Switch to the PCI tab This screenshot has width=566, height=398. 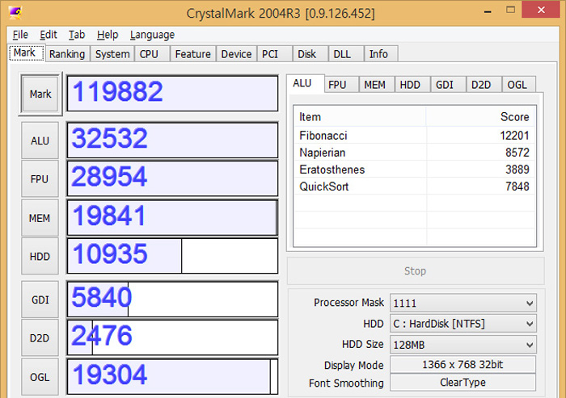point(274,54)
